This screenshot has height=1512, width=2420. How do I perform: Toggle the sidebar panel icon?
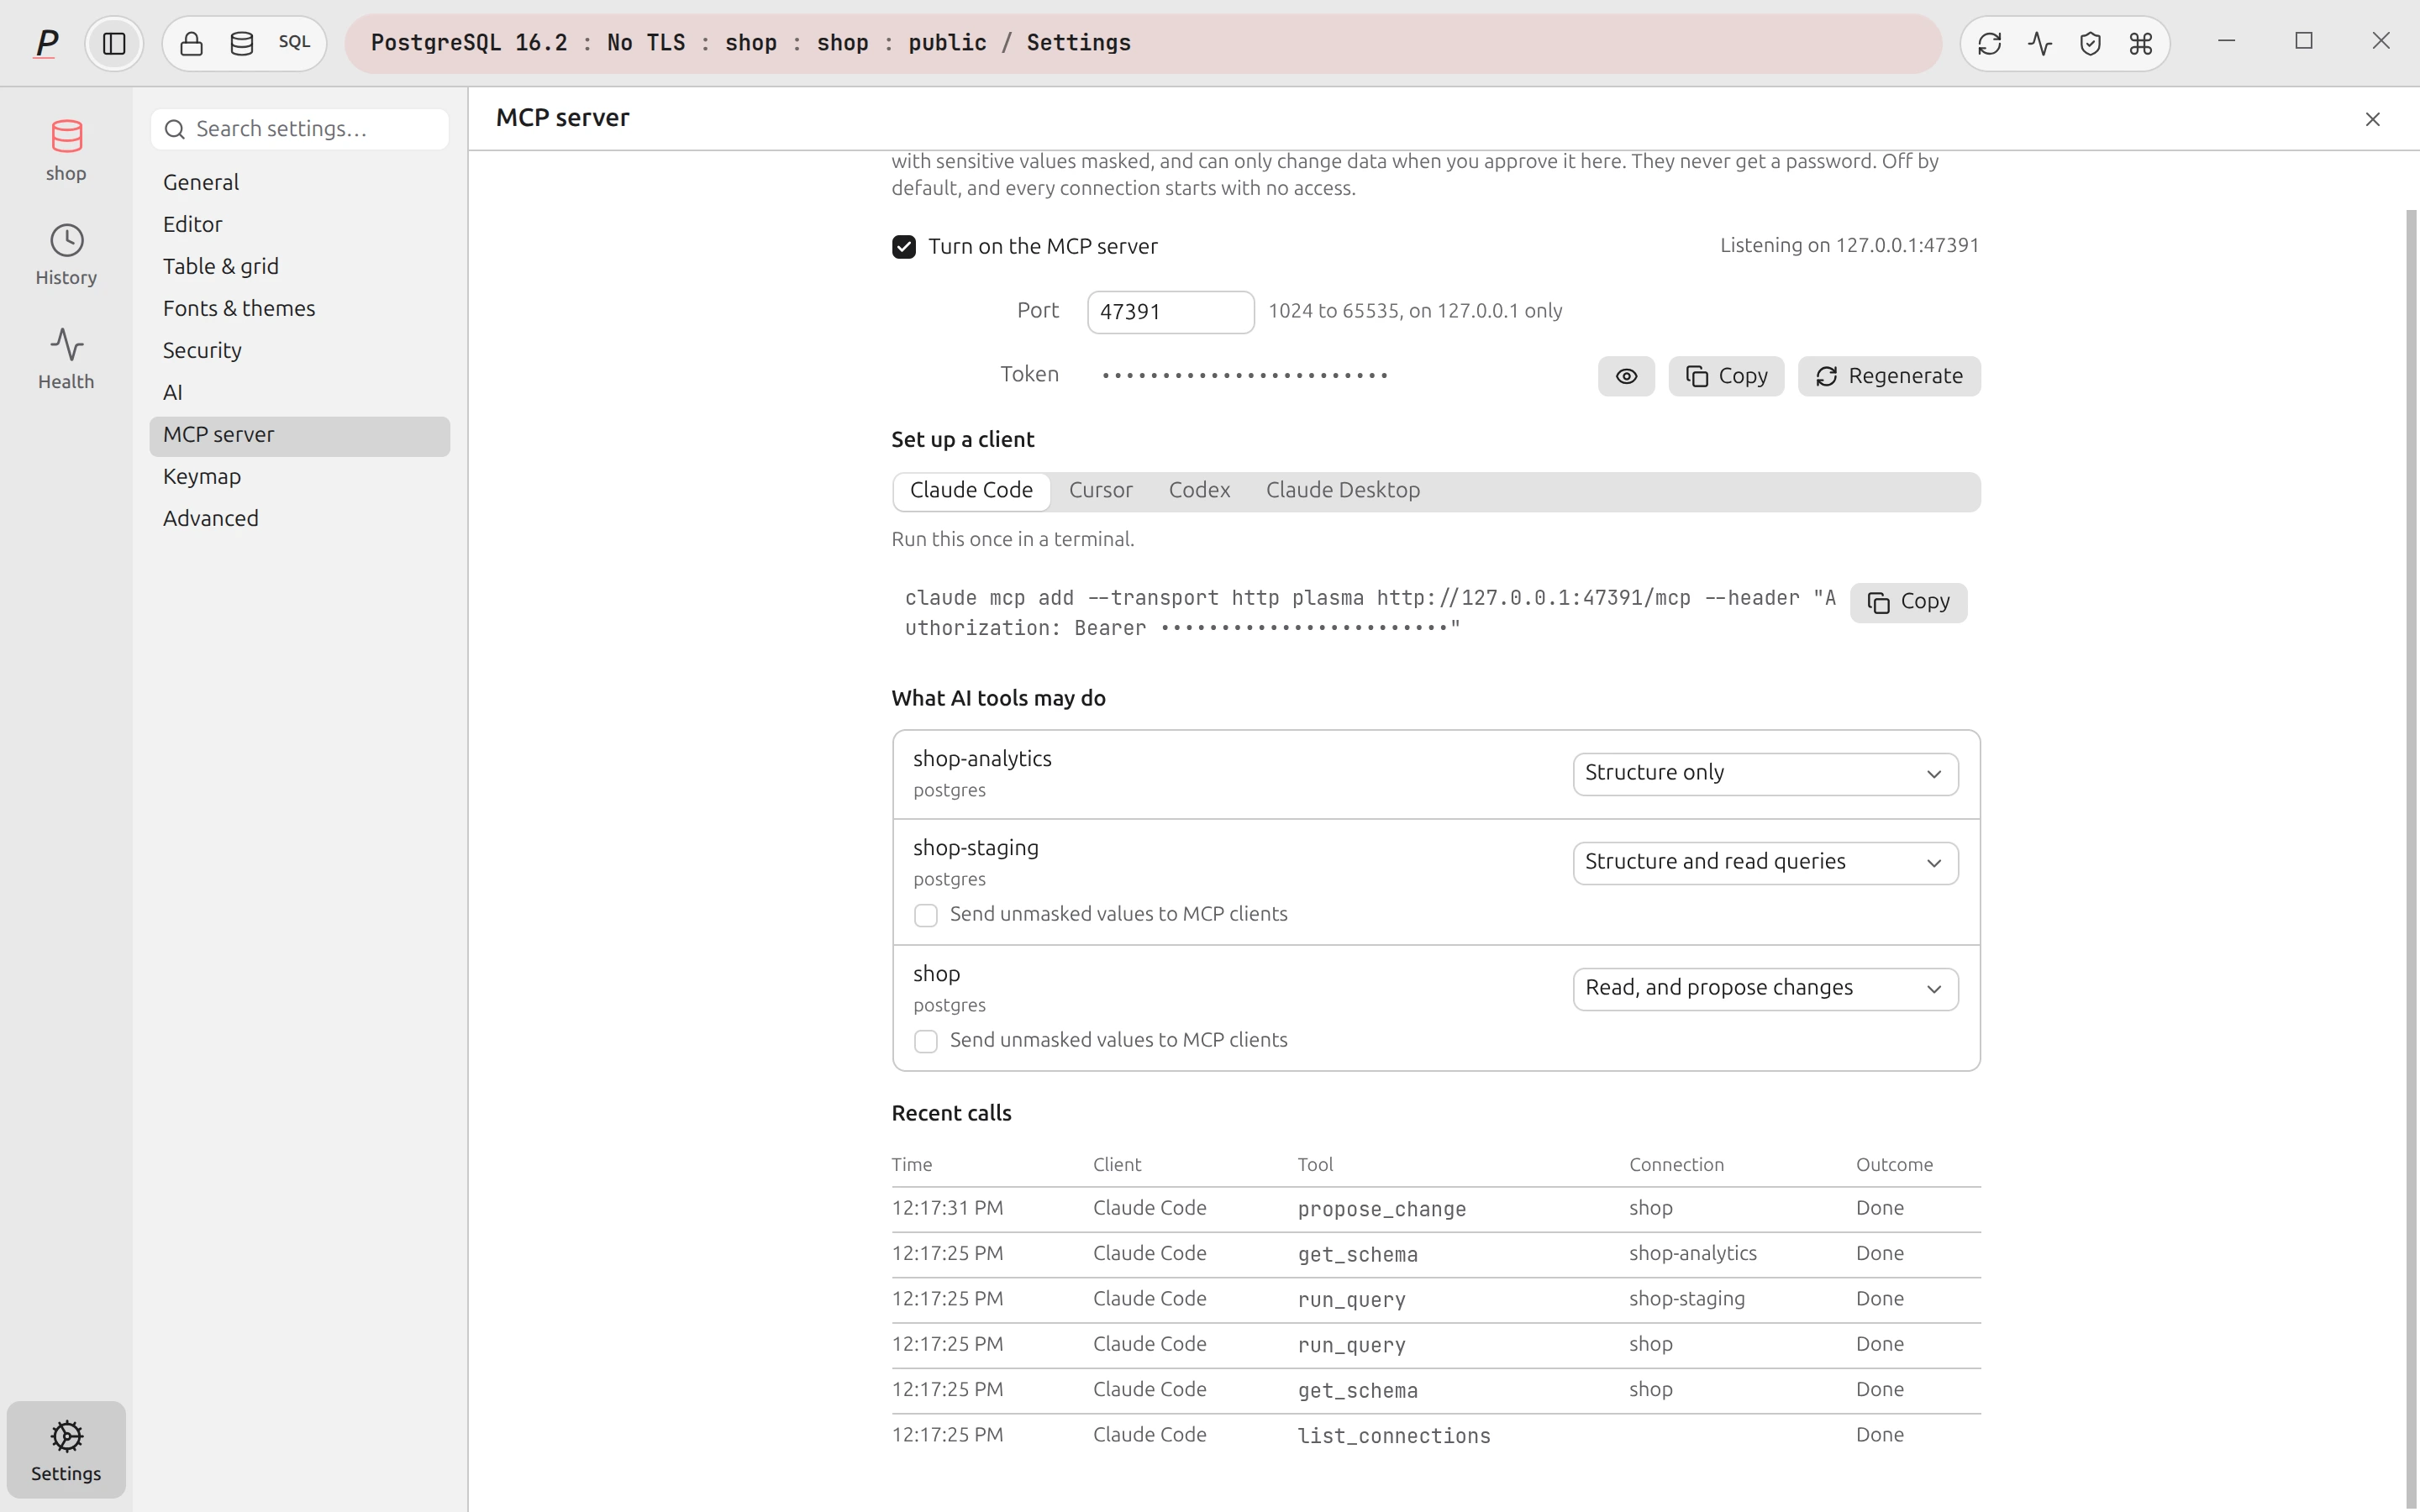coord(114,43)
